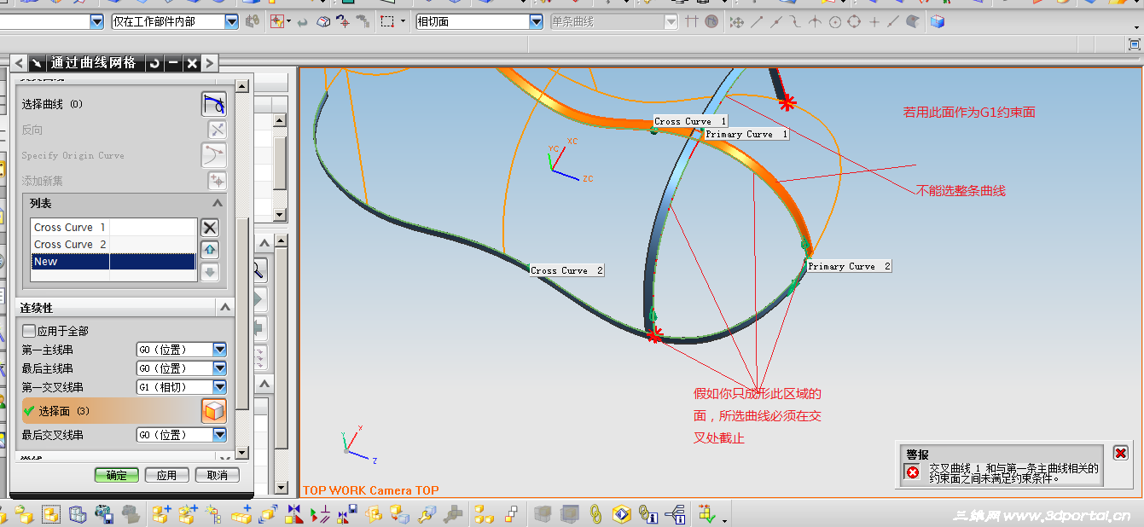Viewport: 1144px width, 527px height.
Task: Remove selected list entry with X button
Action: [210, 228]
